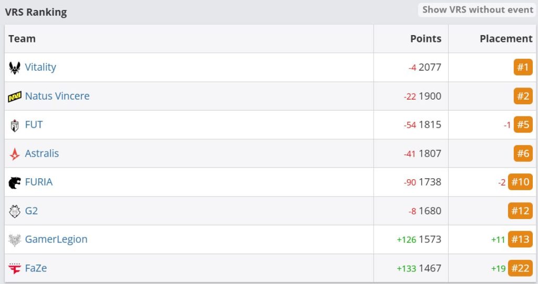Image resolution: width=538 pixels, height=284 pixels.
Task: Click the GamerLegion logo icon
Action: pos(14,240)
